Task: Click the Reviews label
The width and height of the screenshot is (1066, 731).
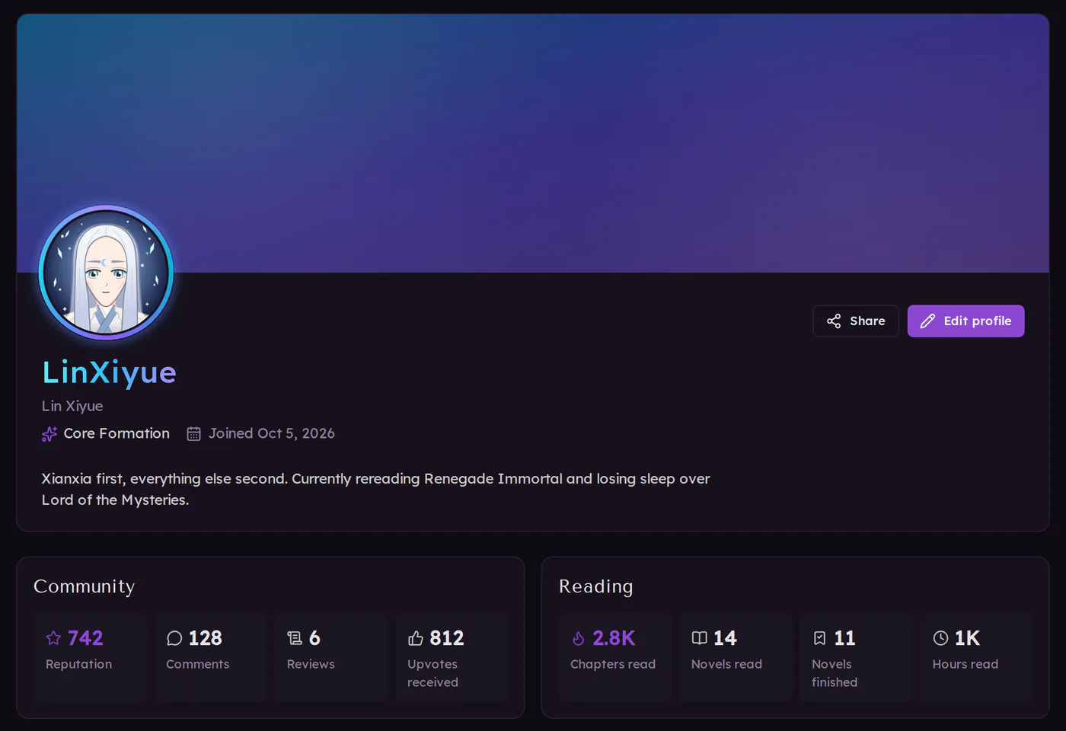Action: (x=311, y=664)
